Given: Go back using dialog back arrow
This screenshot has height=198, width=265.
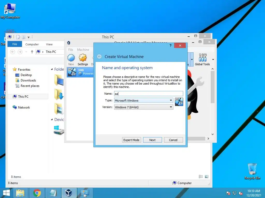Looking at the screenshot, I should pyautogui.click(x=99, y=56).
